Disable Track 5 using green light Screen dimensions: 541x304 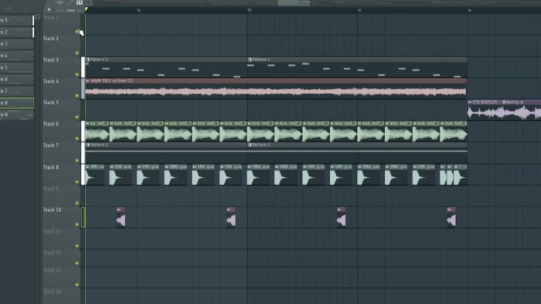pos(77,117)
